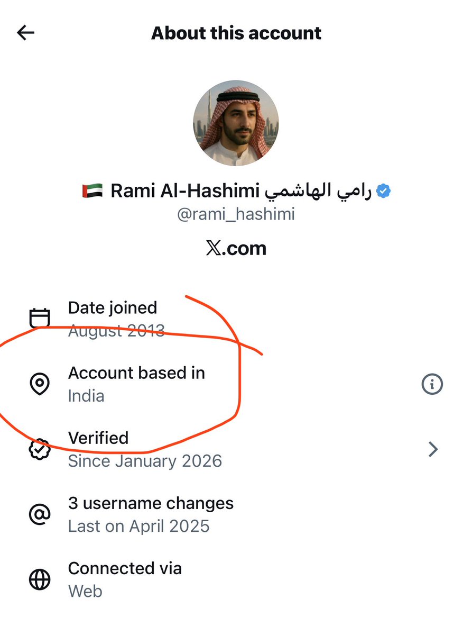
Task: Open info icon for Account based in
Action: point(432,384)
